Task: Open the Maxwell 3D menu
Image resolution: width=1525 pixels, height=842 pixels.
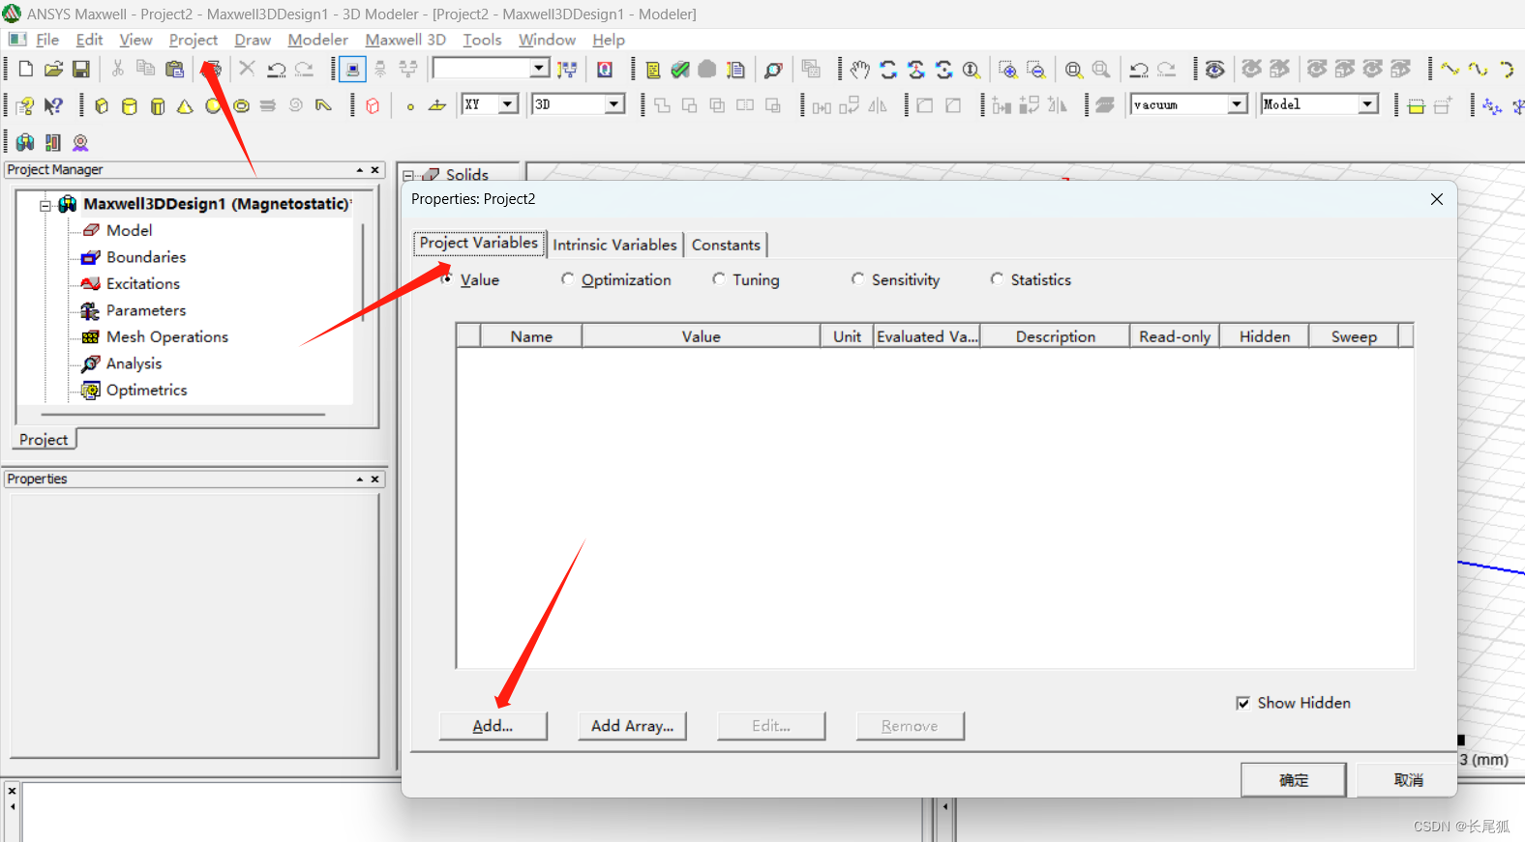Action: (404, 40)
